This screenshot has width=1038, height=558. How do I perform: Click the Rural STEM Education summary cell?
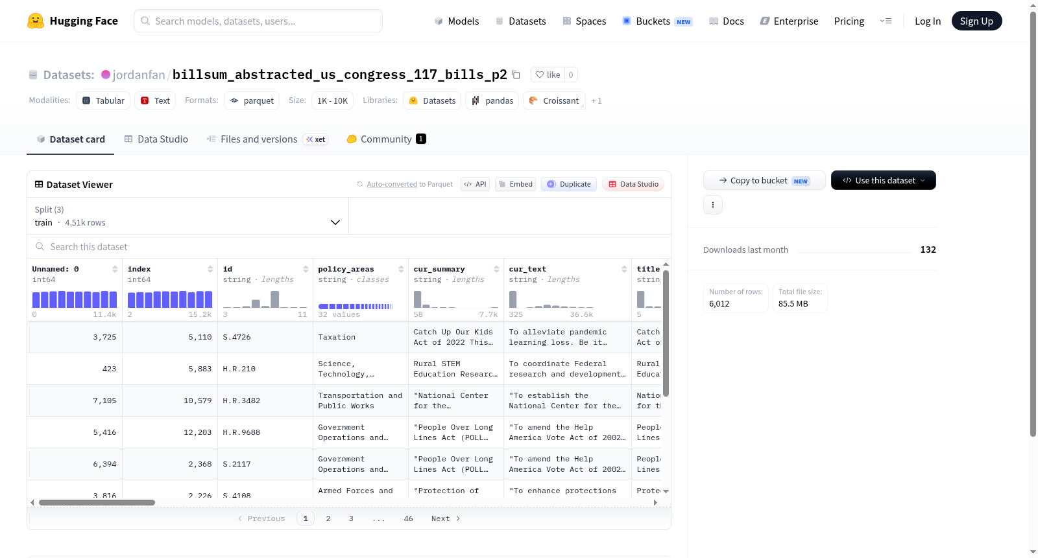coord(456,369)
